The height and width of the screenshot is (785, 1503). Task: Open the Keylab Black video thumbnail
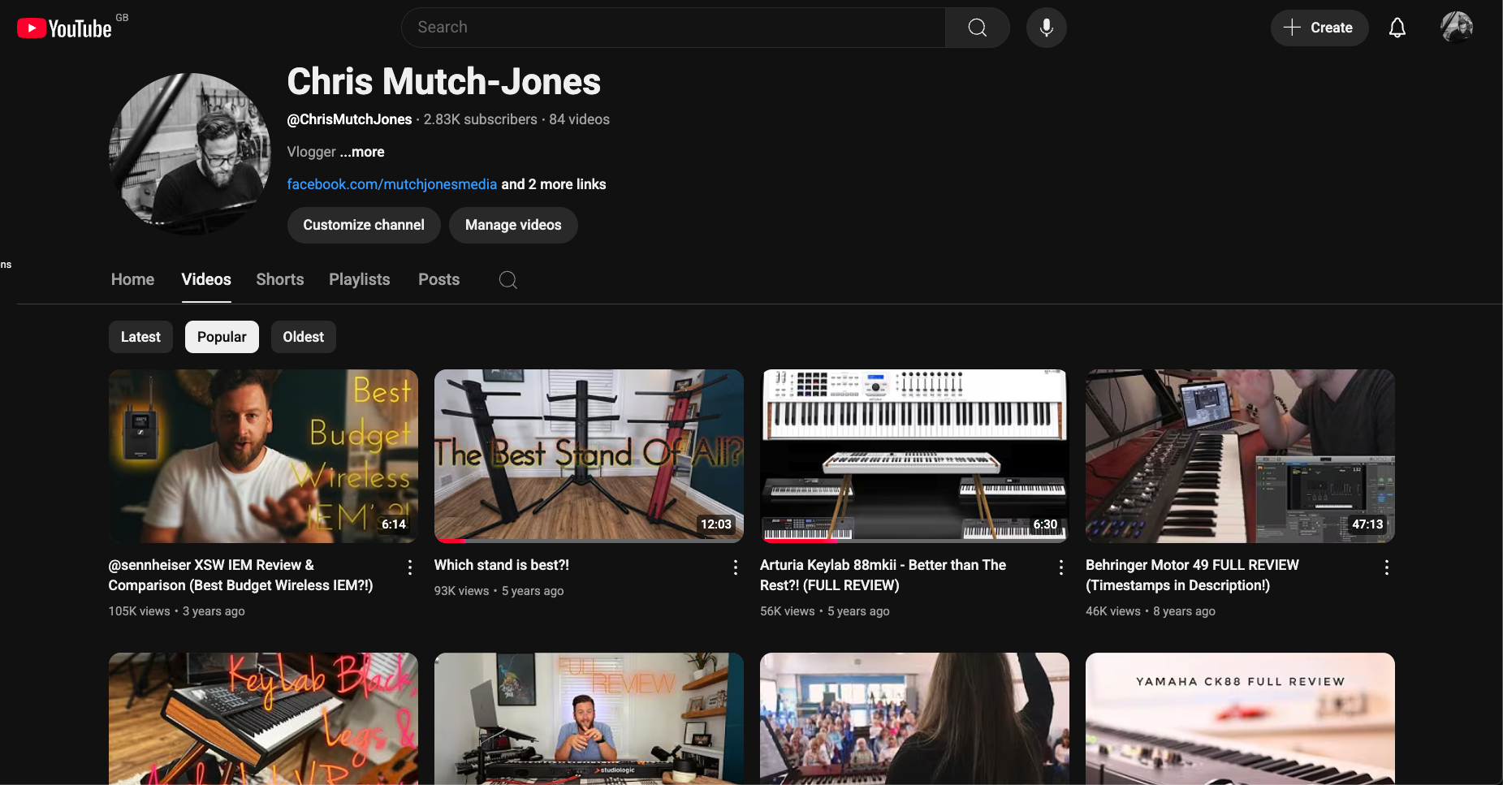coord(263,718)
